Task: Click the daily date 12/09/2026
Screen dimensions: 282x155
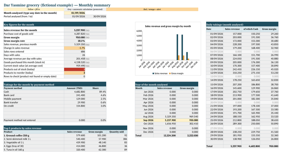Action: click(215, 73)
